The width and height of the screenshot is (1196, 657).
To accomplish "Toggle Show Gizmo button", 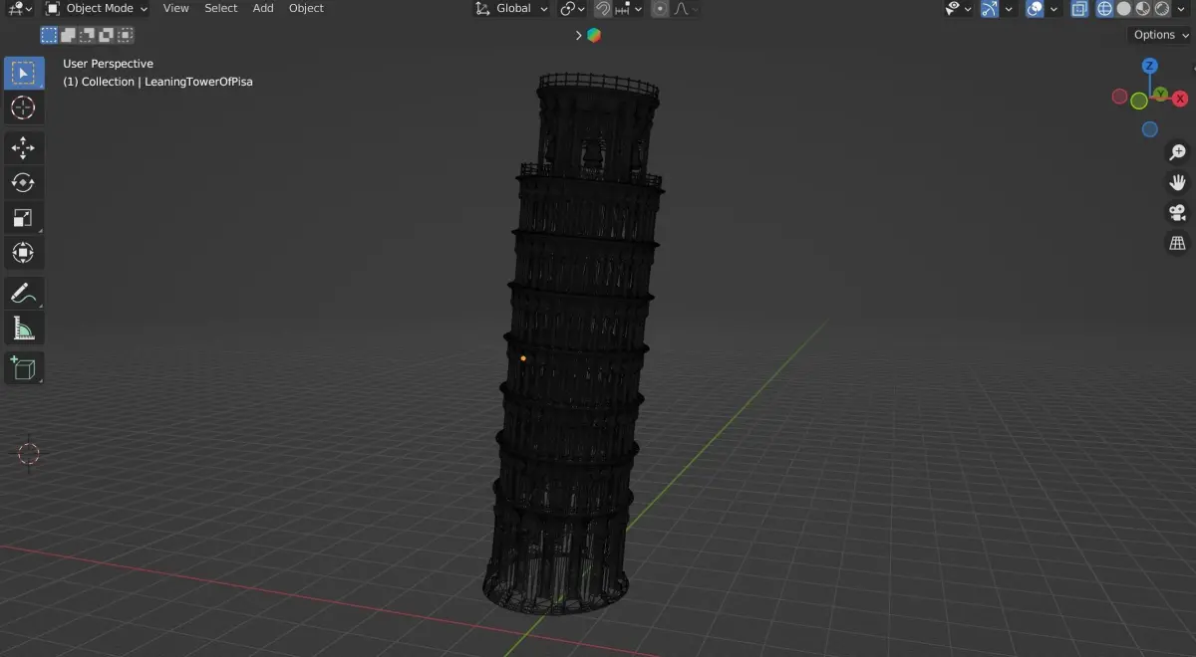I will click(x=990, y=9).
